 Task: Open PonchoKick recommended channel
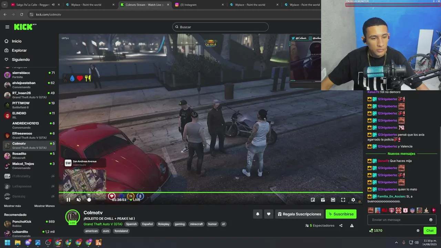click(29, 224)
